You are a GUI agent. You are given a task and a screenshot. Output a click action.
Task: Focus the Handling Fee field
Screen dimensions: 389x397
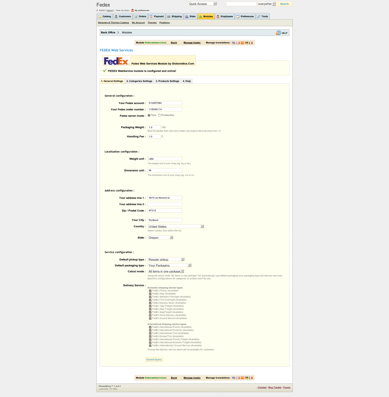coord(154,137)
